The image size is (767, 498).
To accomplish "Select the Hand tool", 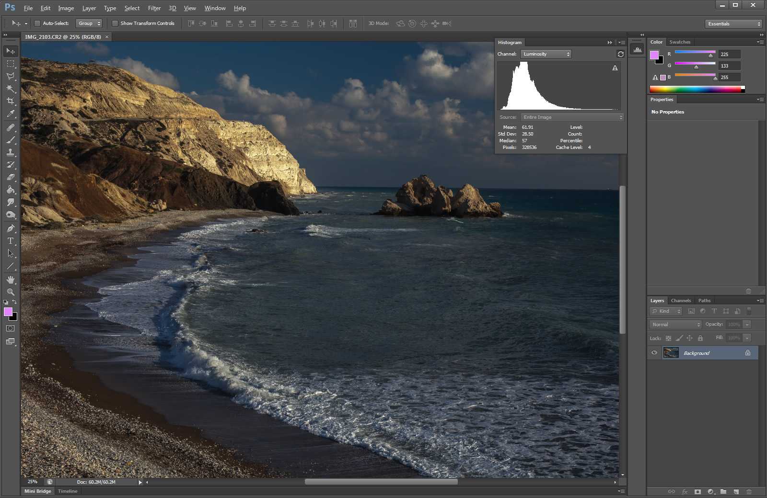I will point(11,279).
